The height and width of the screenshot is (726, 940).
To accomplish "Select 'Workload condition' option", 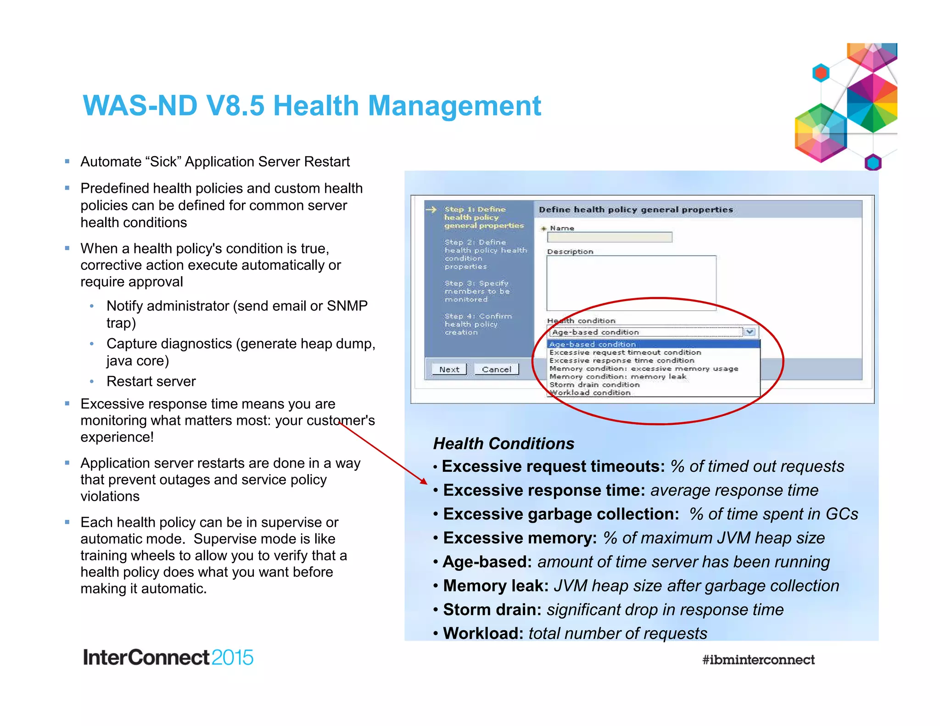I will (x=590, y=393).
